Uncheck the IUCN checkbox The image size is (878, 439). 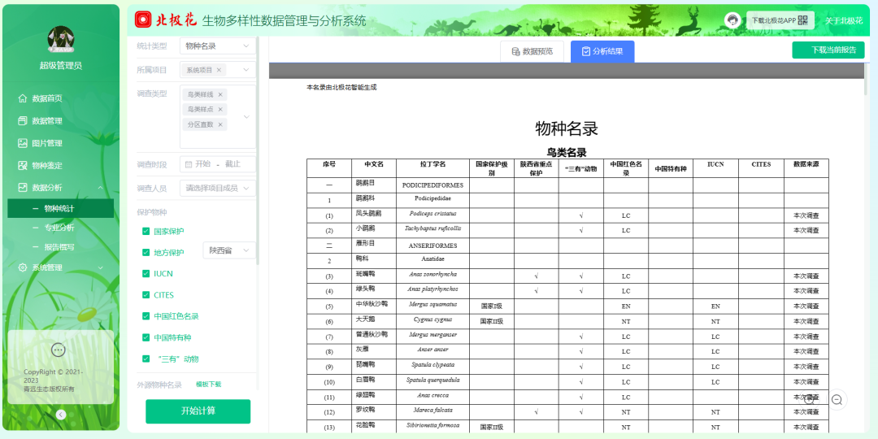(146, 274)
